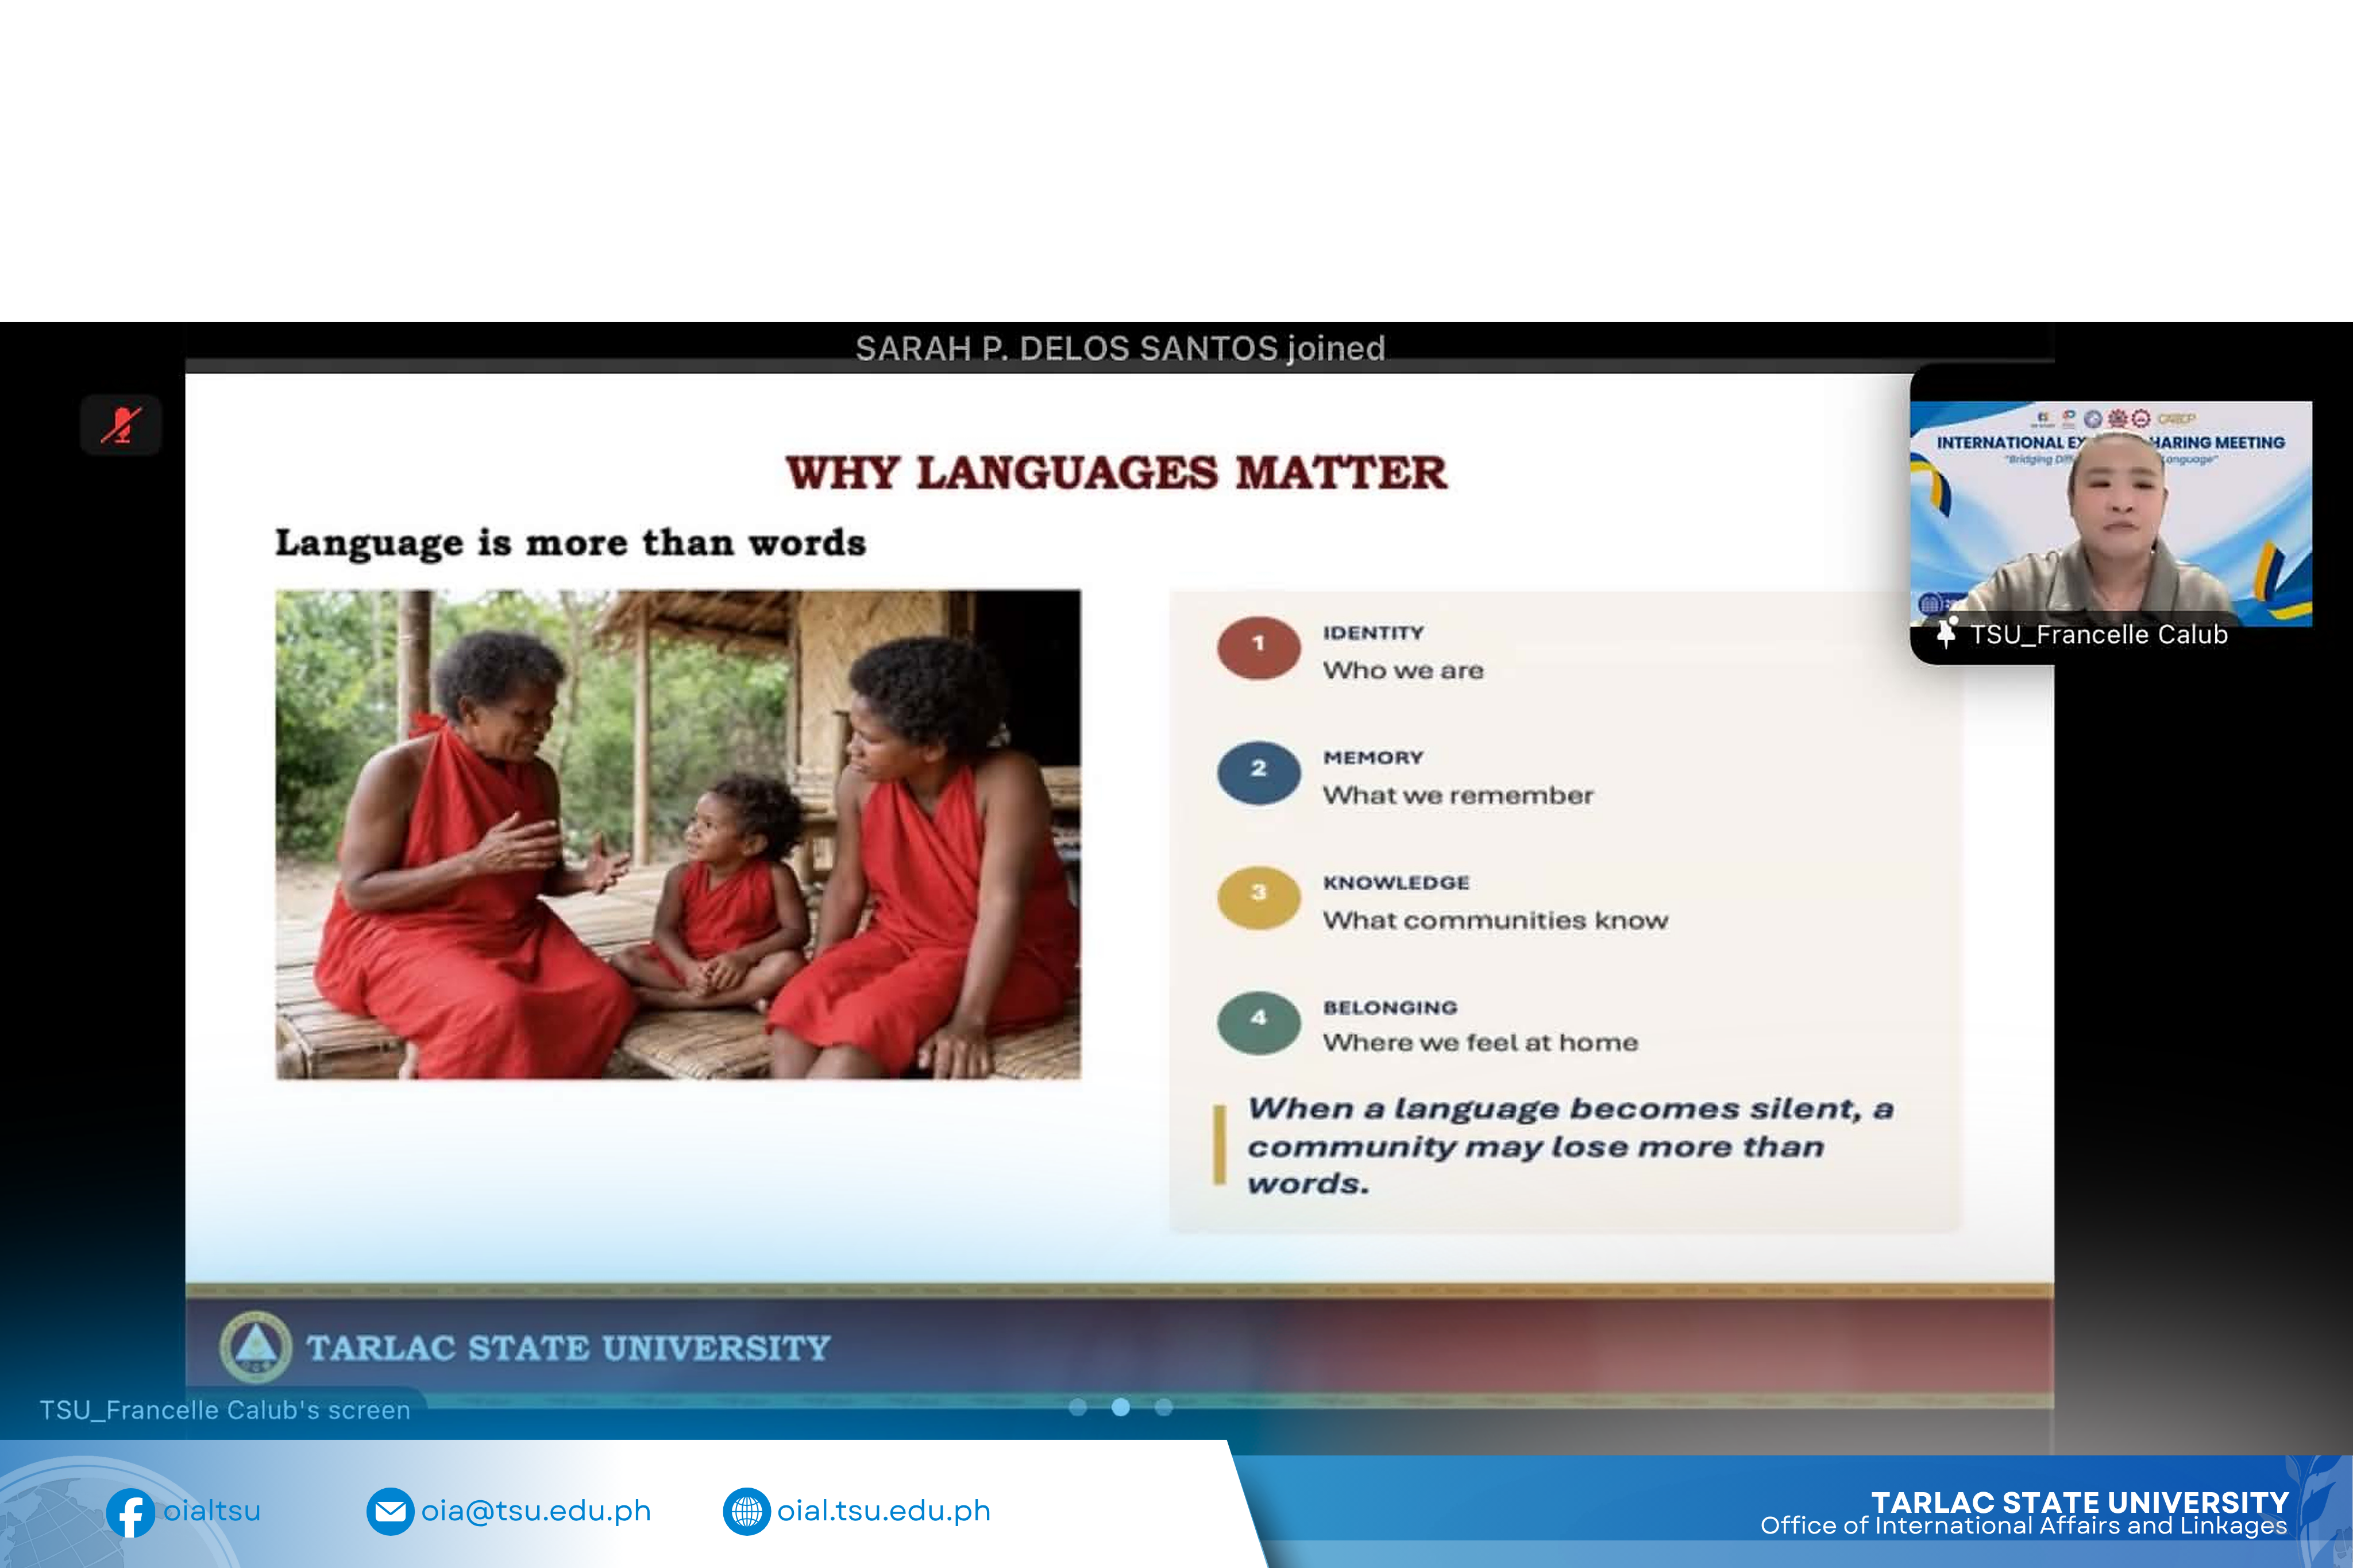Open the oialtsu Facebook page link
The width and height of the screenshot is (2353, 1568).
[x=212, y=1510]
